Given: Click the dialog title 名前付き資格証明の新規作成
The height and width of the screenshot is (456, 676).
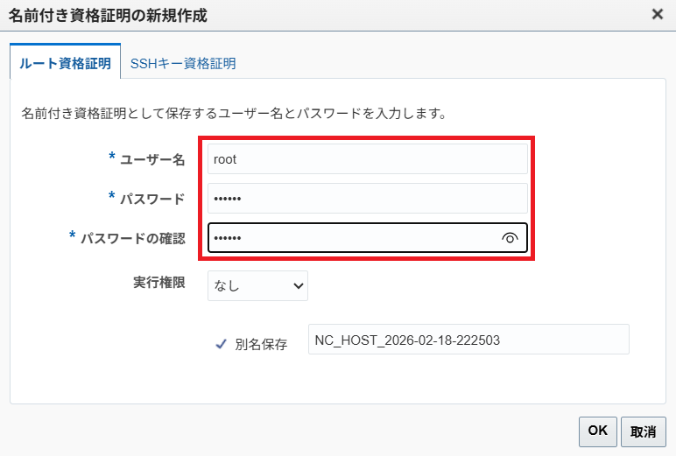Looking at the screenshot, I should pos(108,15).
